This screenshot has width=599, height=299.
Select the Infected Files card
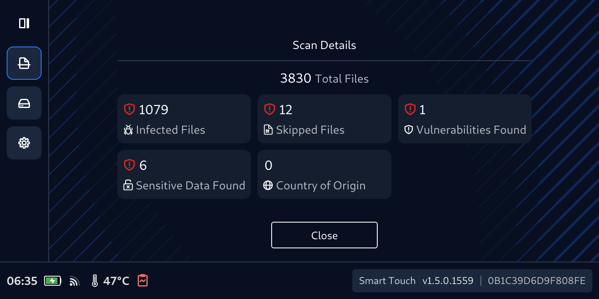pos(184,119)
